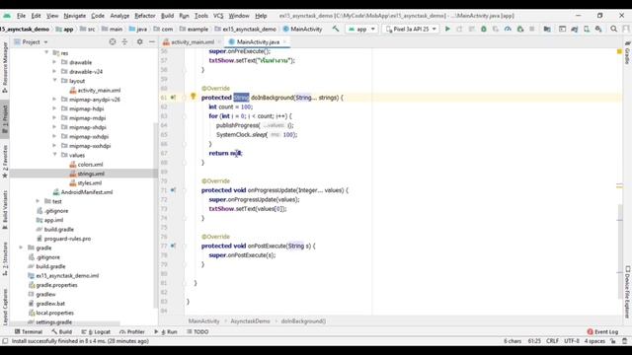Expand the drawable-v24 folder

tap(54, 71)
